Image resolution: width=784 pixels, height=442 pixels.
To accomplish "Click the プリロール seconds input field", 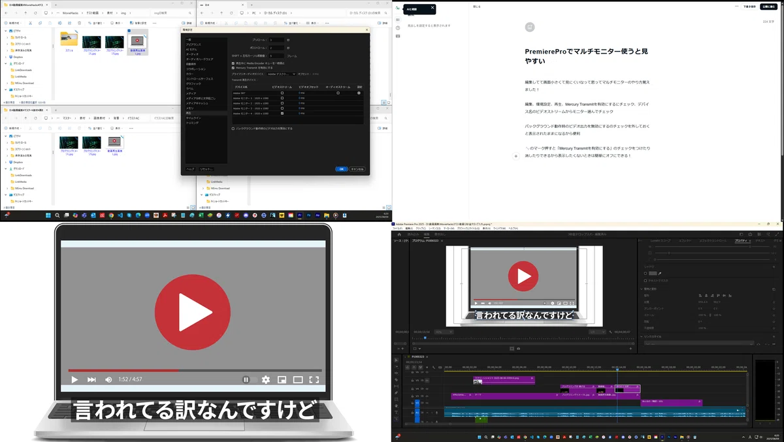I will click(276, 40).
